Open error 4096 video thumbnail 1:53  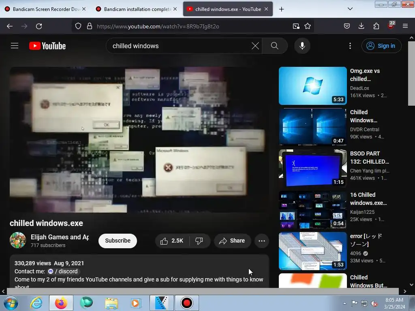coord(313,251)
